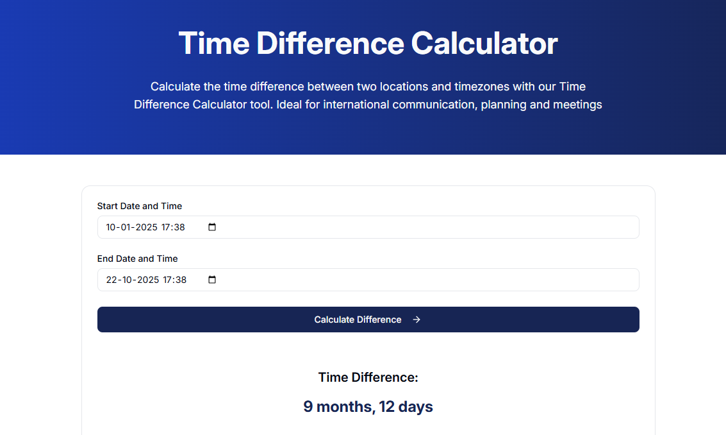726x435 pixels.
Task: Select minutes '38' in End Date field
Action: (x=181, y=280)
